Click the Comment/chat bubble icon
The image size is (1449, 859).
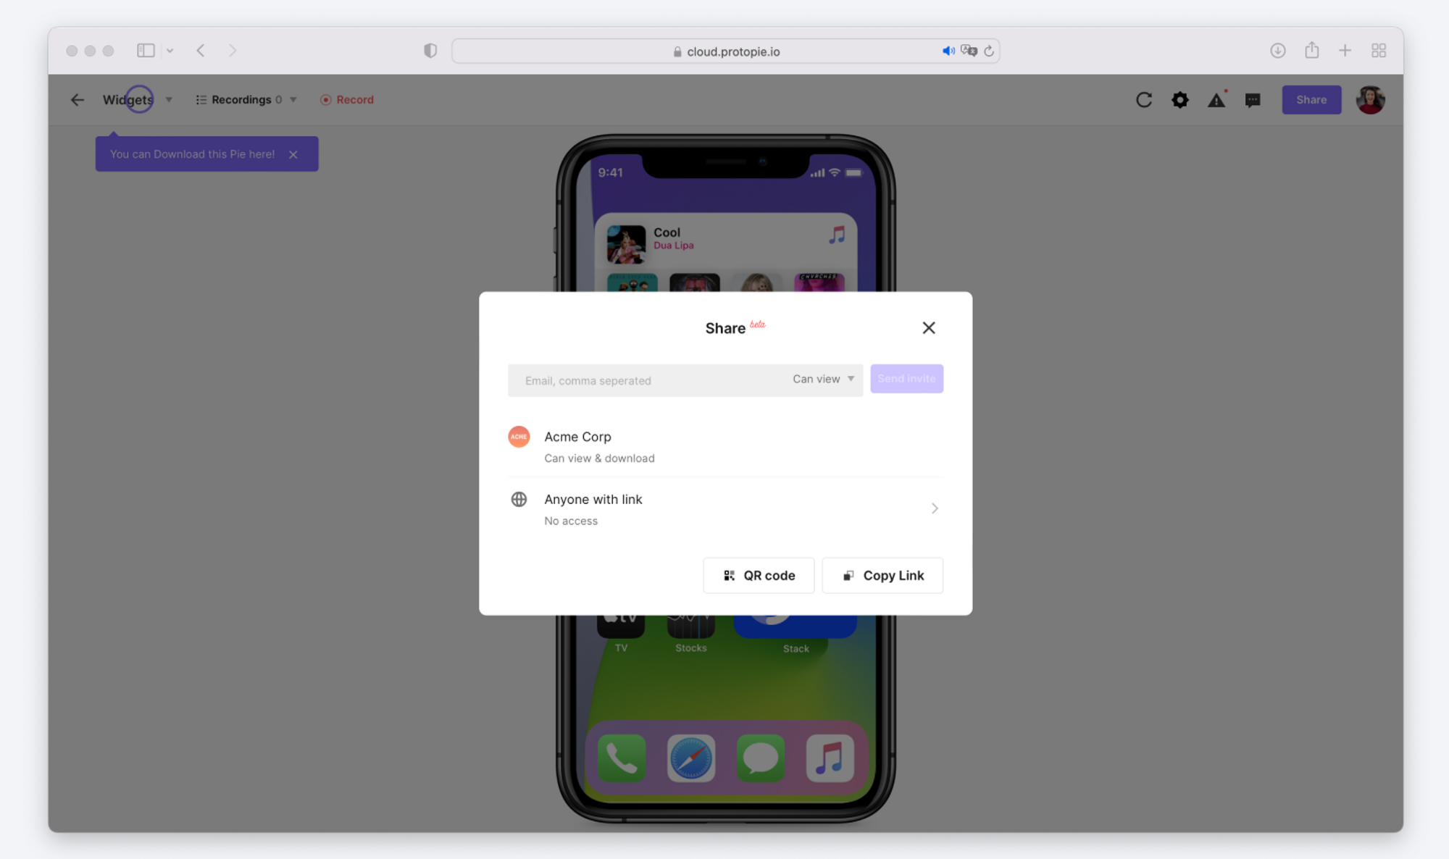click(x=1250, y=99)
